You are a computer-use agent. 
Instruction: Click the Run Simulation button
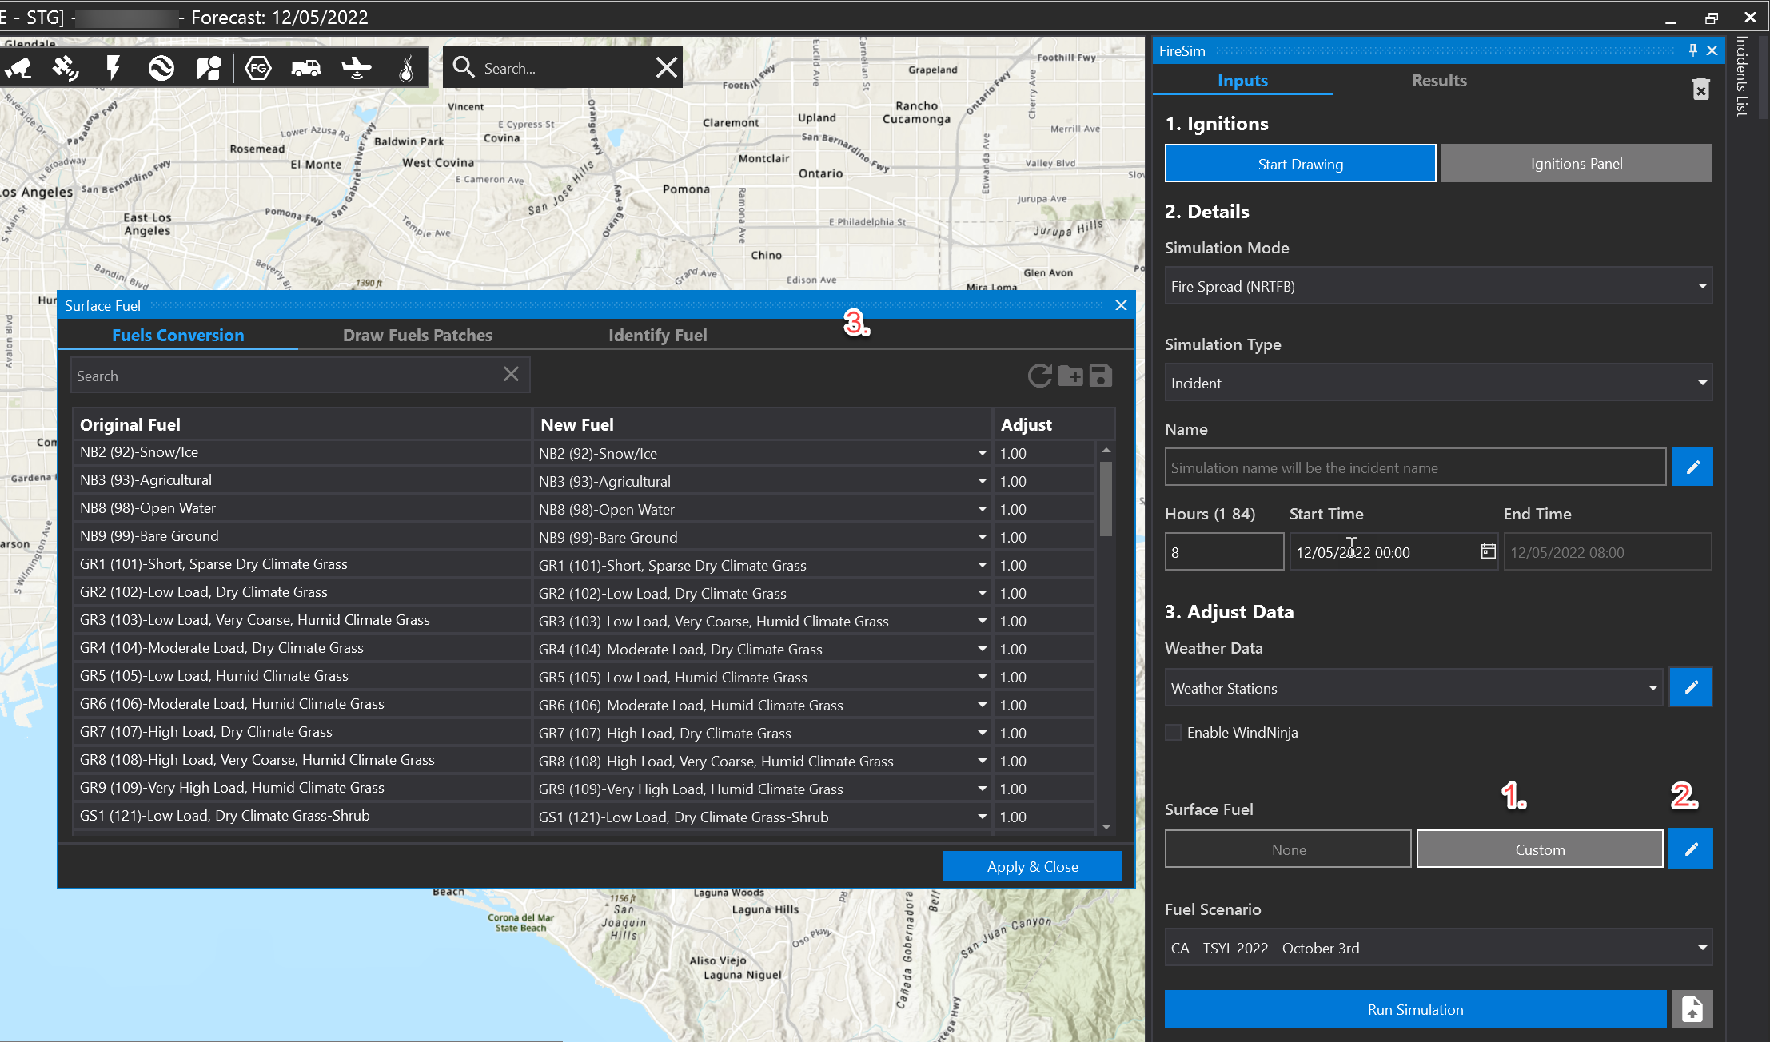pyautogui.click(x=1414, y=1009)
